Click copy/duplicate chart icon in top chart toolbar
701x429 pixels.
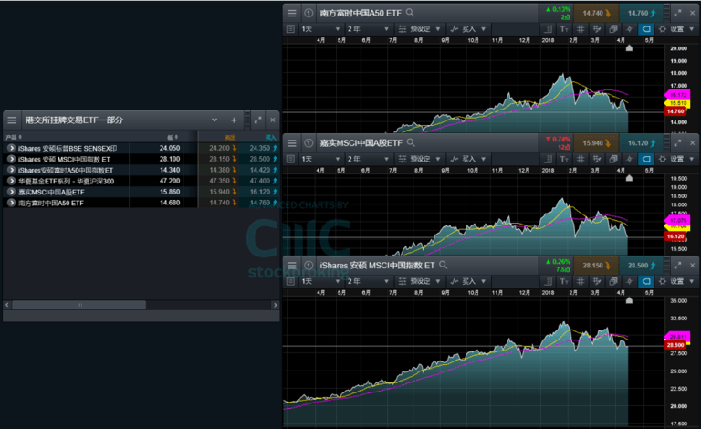tap(613, 29)
